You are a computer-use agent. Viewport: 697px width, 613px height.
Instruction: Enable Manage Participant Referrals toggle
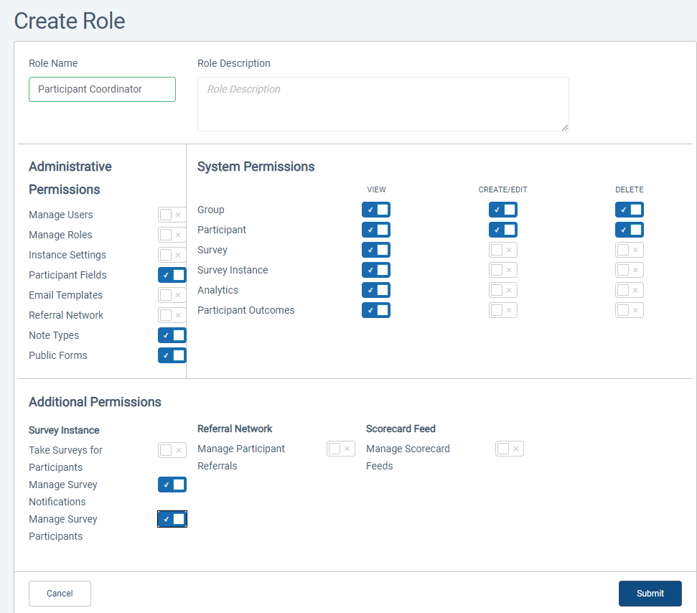pyautogui.click(x=341, y=449)
